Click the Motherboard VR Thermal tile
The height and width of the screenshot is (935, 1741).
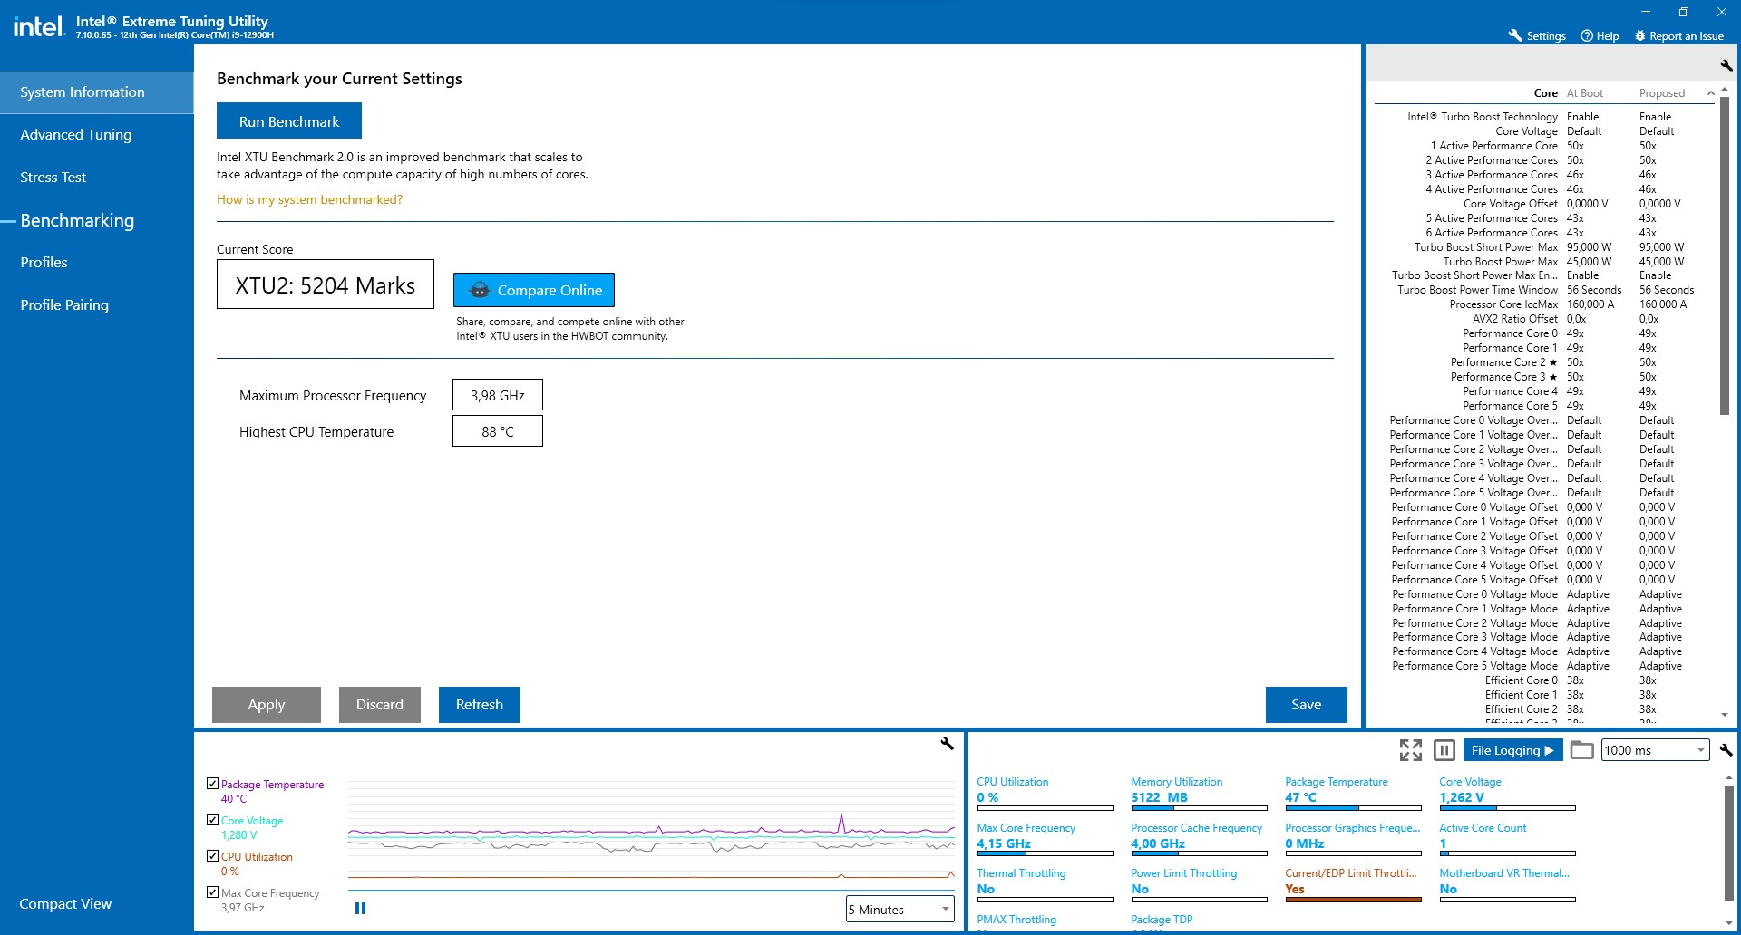point(1507,884)
